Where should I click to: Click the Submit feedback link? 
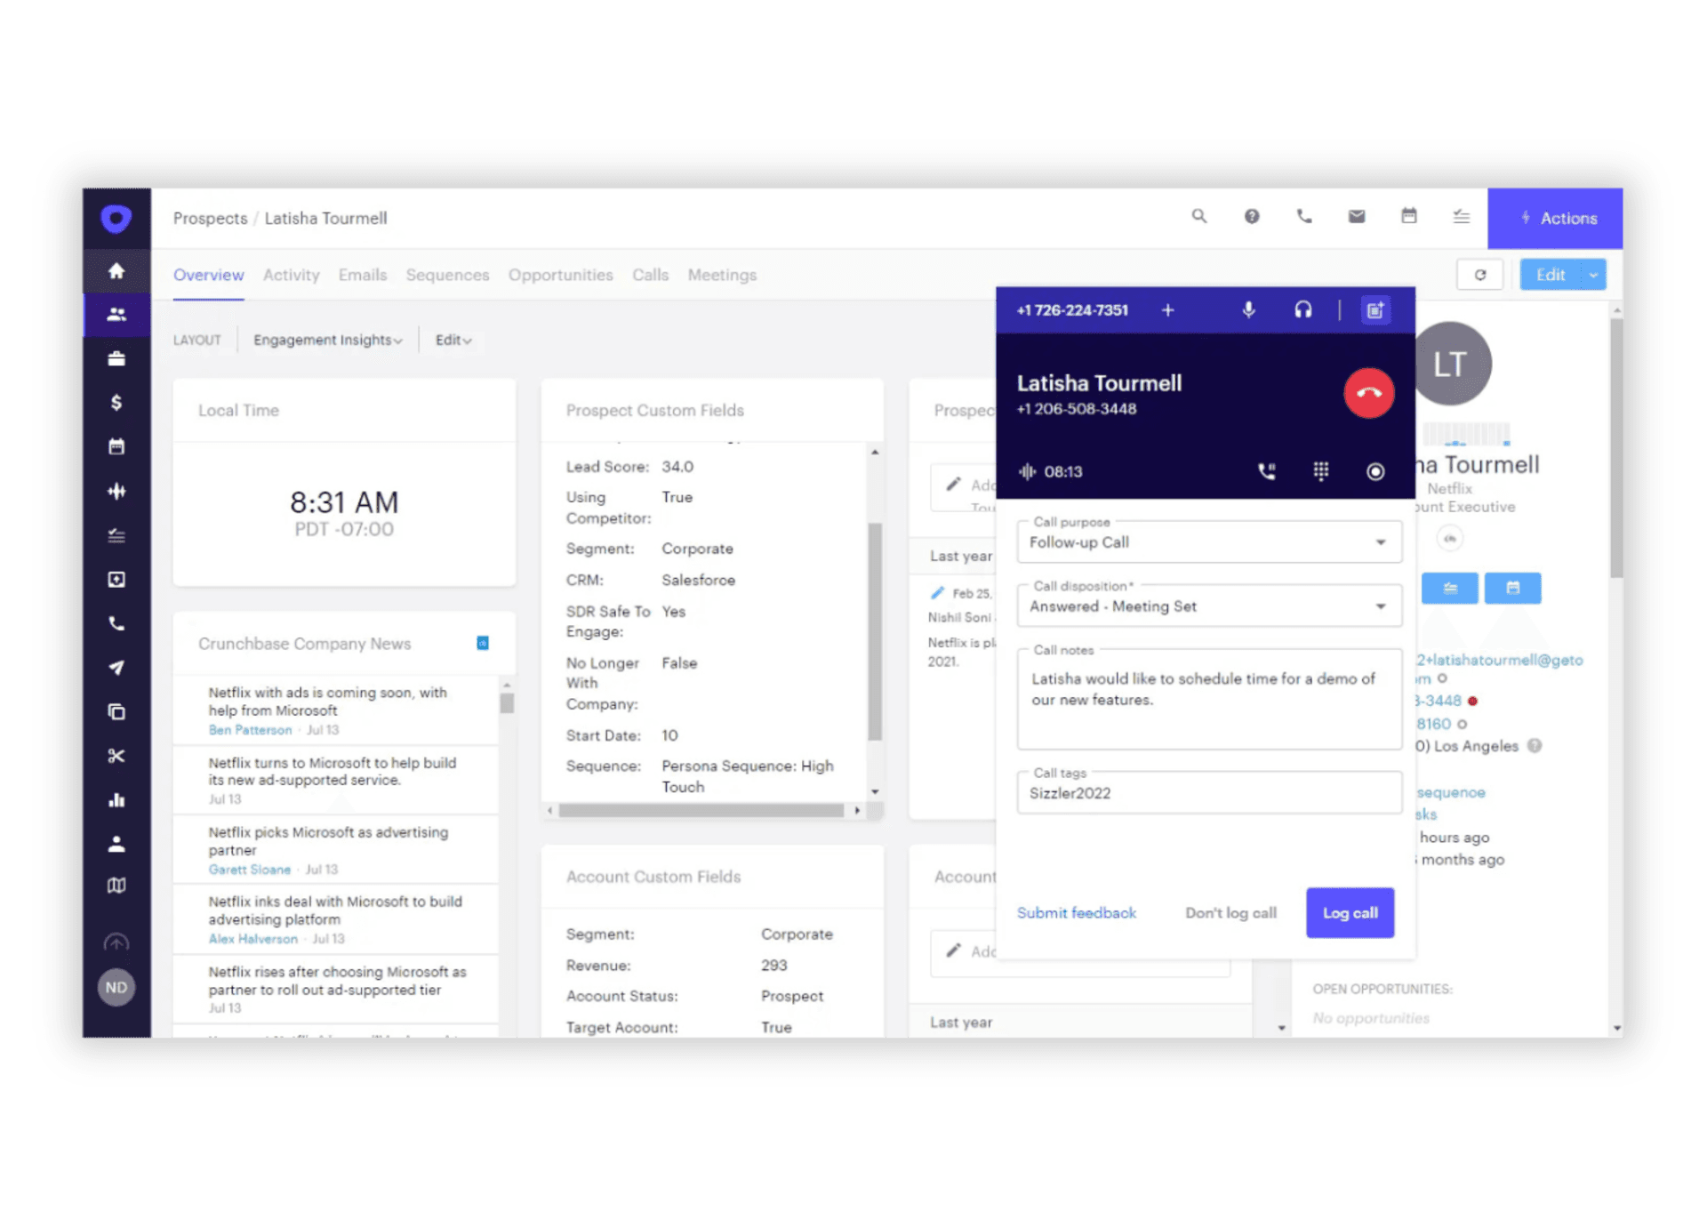coord(1076,912)
